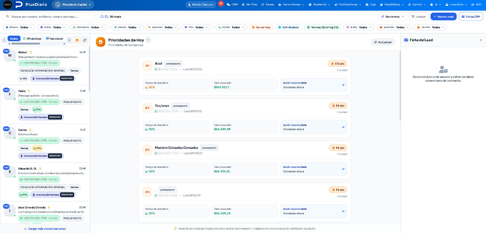Open the PlusDiario Copilot button
Viewport: 486px width, 233px height.
73,5
